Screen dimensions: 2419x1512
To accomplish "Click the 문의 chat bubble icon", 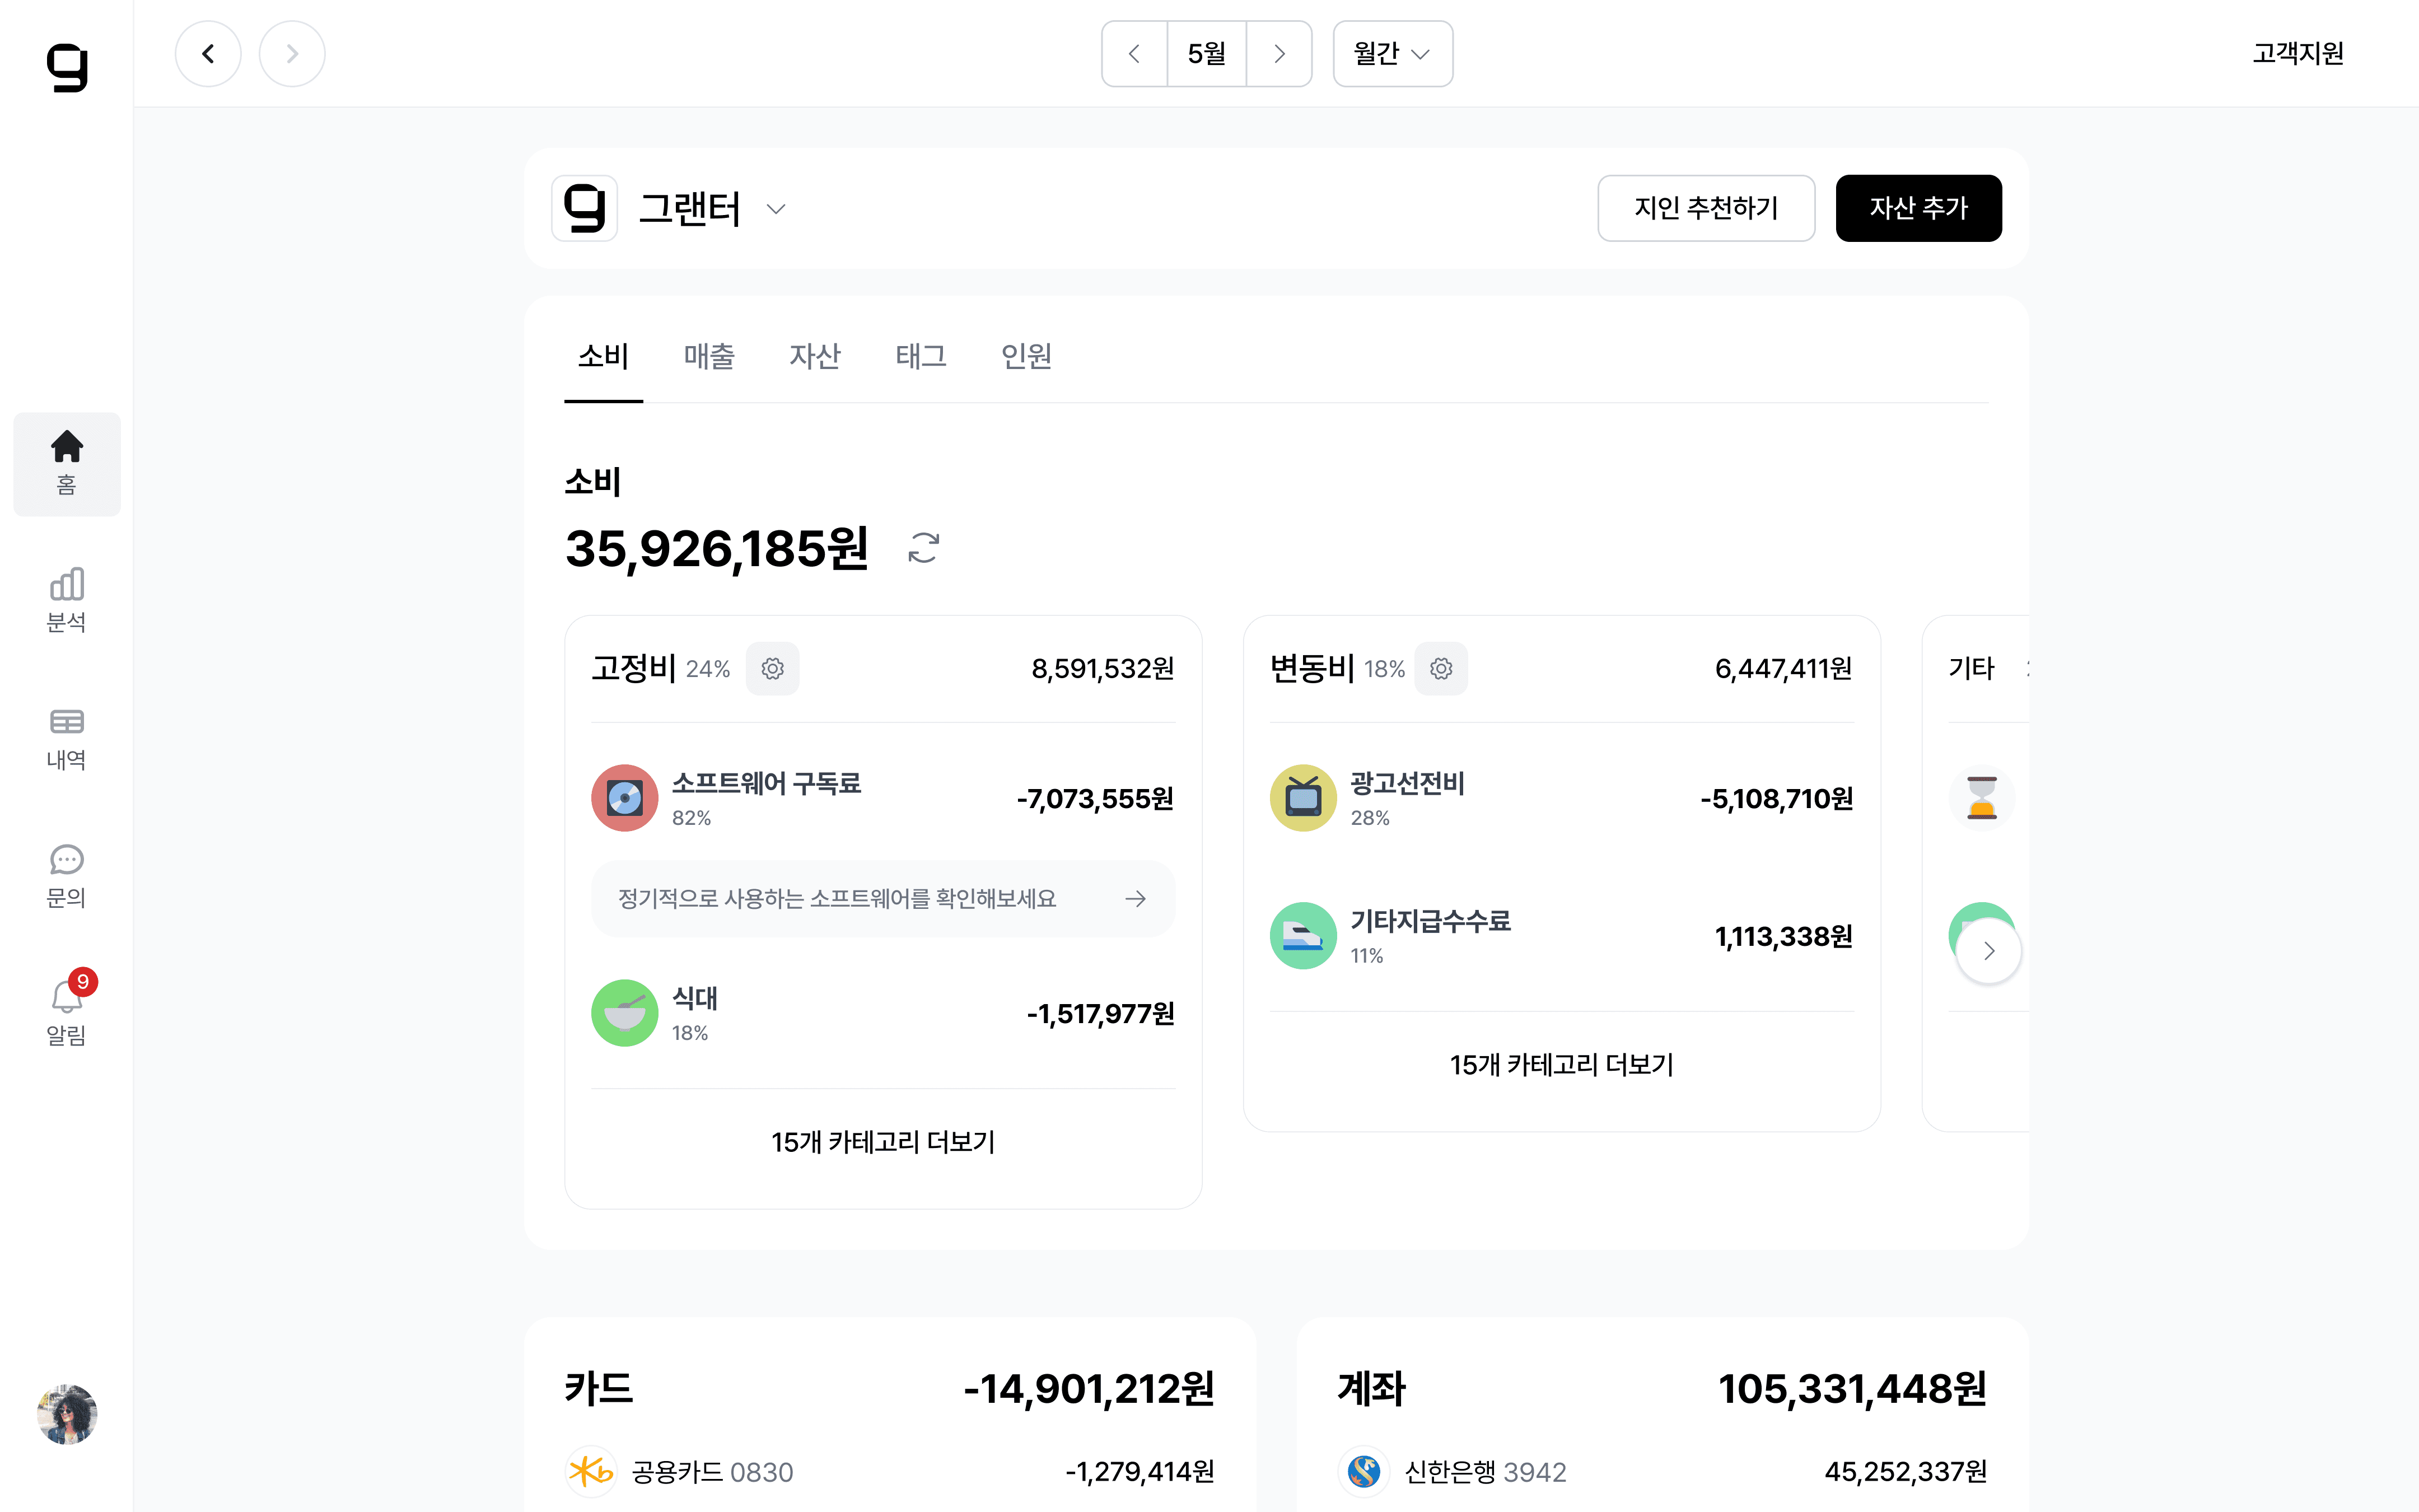I will 66,875.
